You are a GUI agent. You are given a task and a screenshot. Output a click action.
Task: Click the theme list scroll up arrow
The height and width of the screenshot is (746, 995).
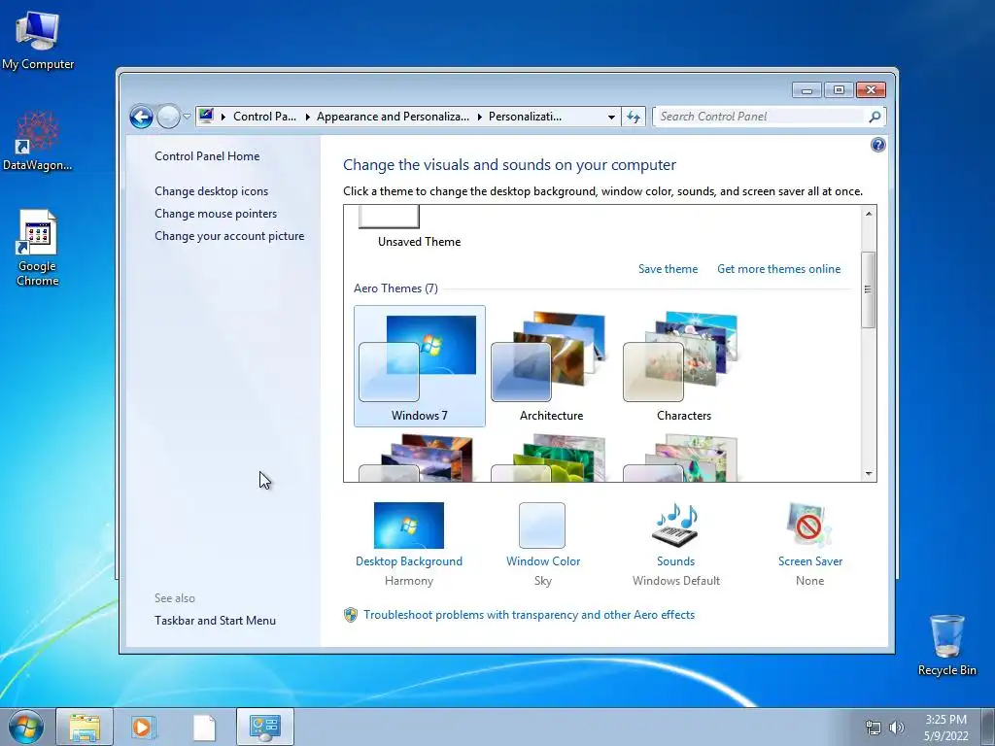[869, 214]
